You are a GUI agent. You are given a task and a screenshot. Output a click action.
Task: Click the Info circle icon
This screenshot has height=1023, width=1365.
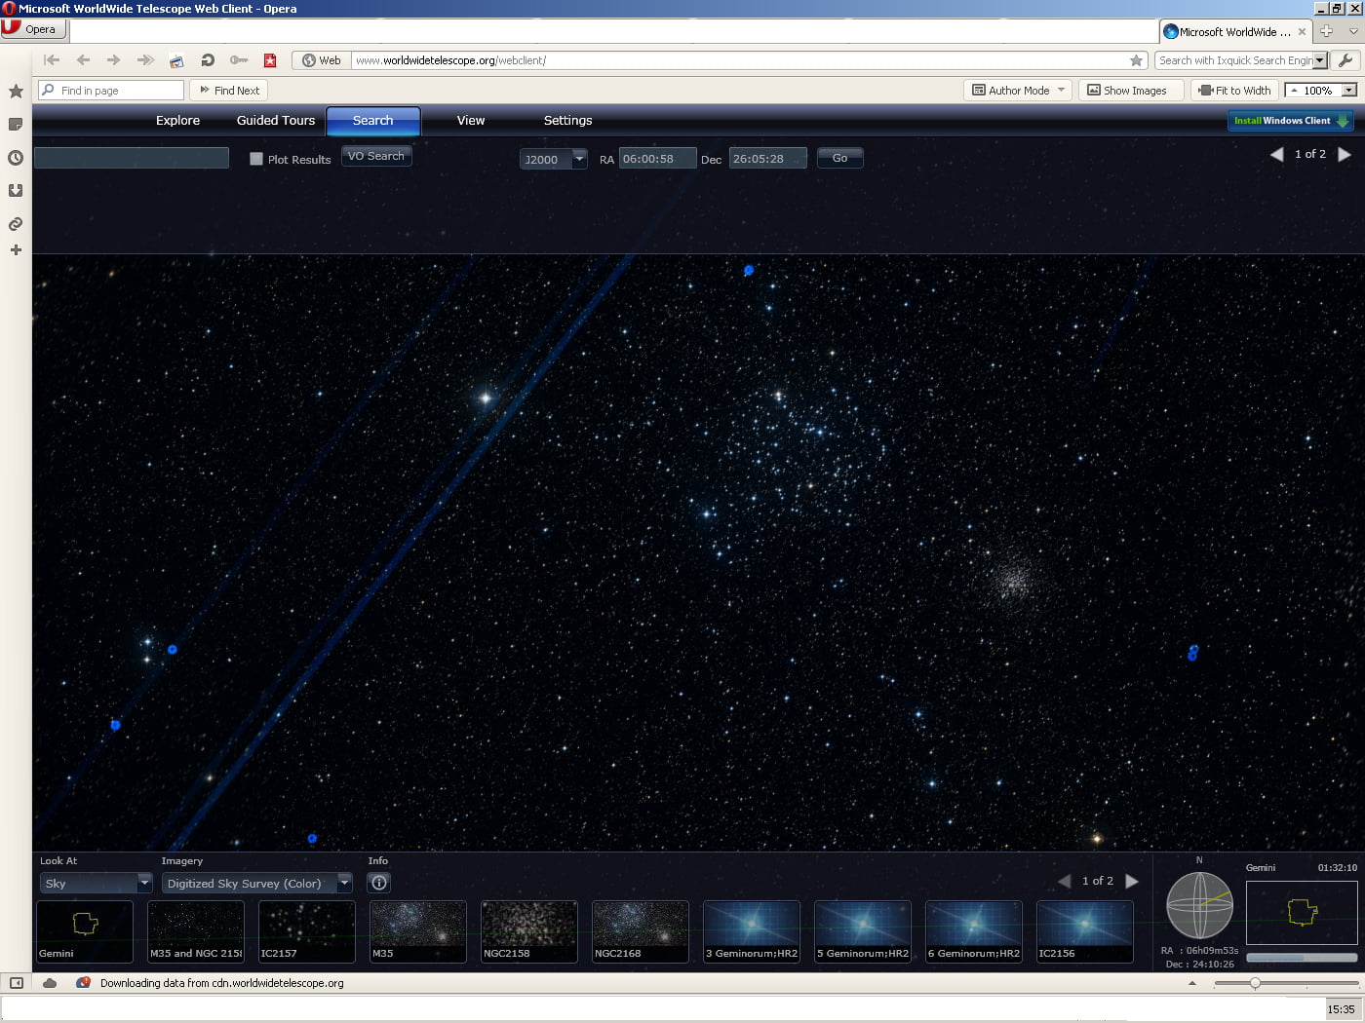click(x=379, y=883)
